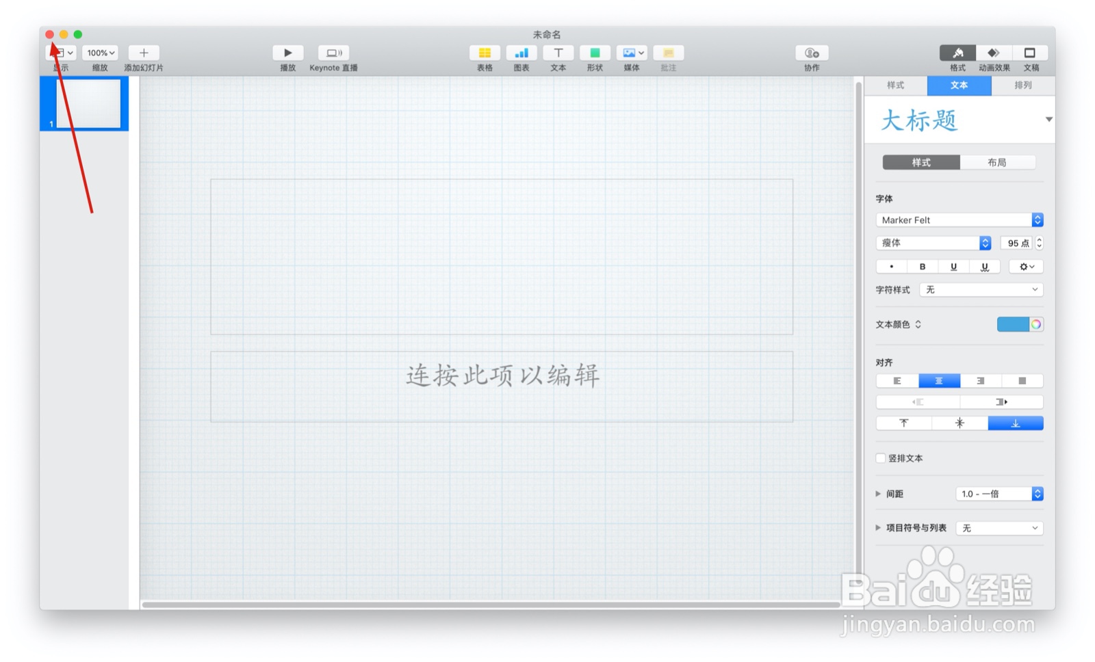This screenshot has height=662, width=1095.
Task: Click the blue text color swatch
Action: pyautogui.click(x=1013, y=324)
